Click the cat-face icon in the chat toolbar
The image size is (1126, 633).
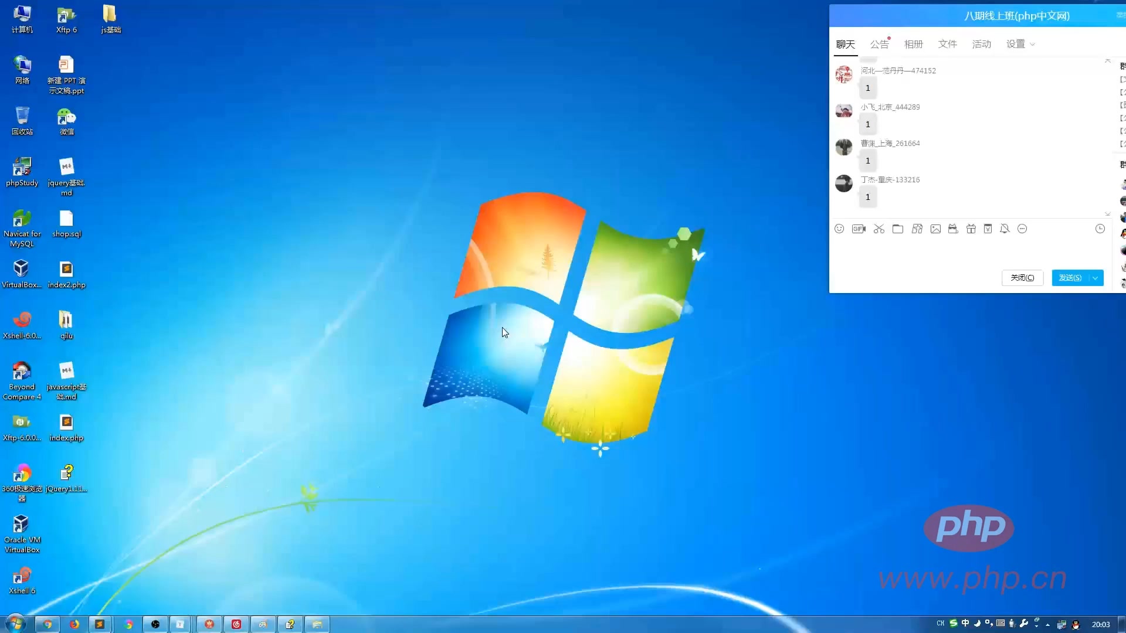(x=953, y=229)
